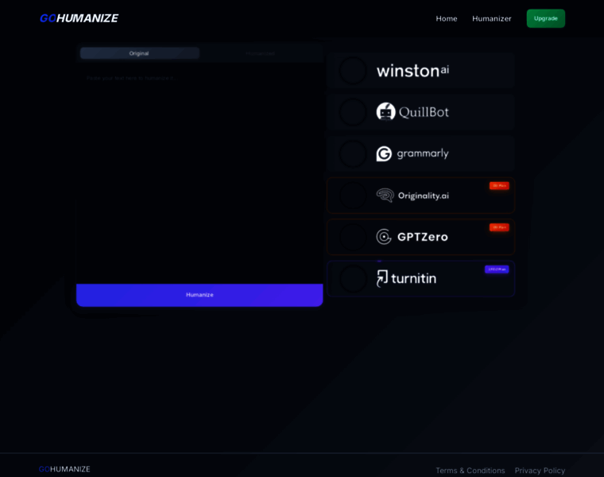This screenshot has width=604, height=477.
Task: Click the grammarly text
Action: coord(423,153)
